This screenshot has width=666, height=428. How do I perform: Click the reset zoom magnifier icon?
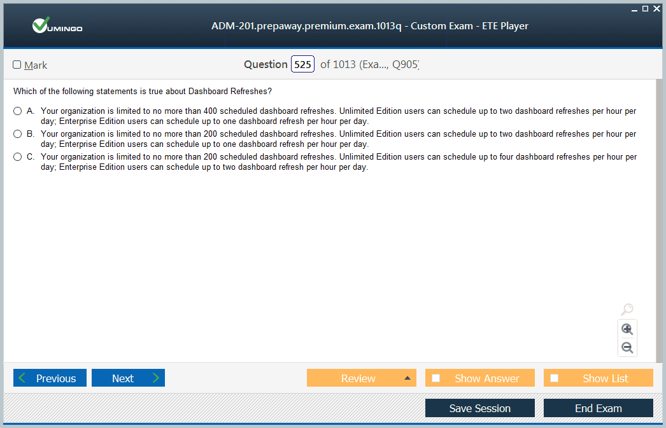click(x=627, y=310)
